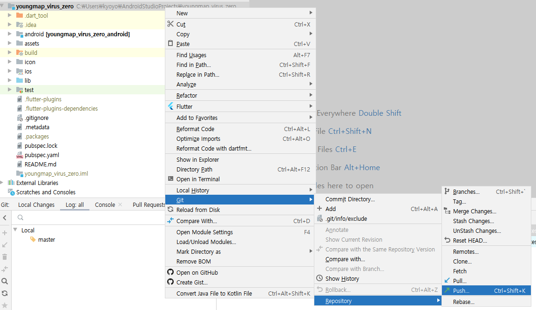Click the Reload from Disk icon
536x310 pixels.
(x=170, y=210)
